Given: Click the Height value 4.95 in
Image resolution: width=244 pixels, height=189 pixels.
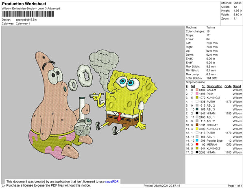Looking at the screenshot, I should (x=237, y=11).
